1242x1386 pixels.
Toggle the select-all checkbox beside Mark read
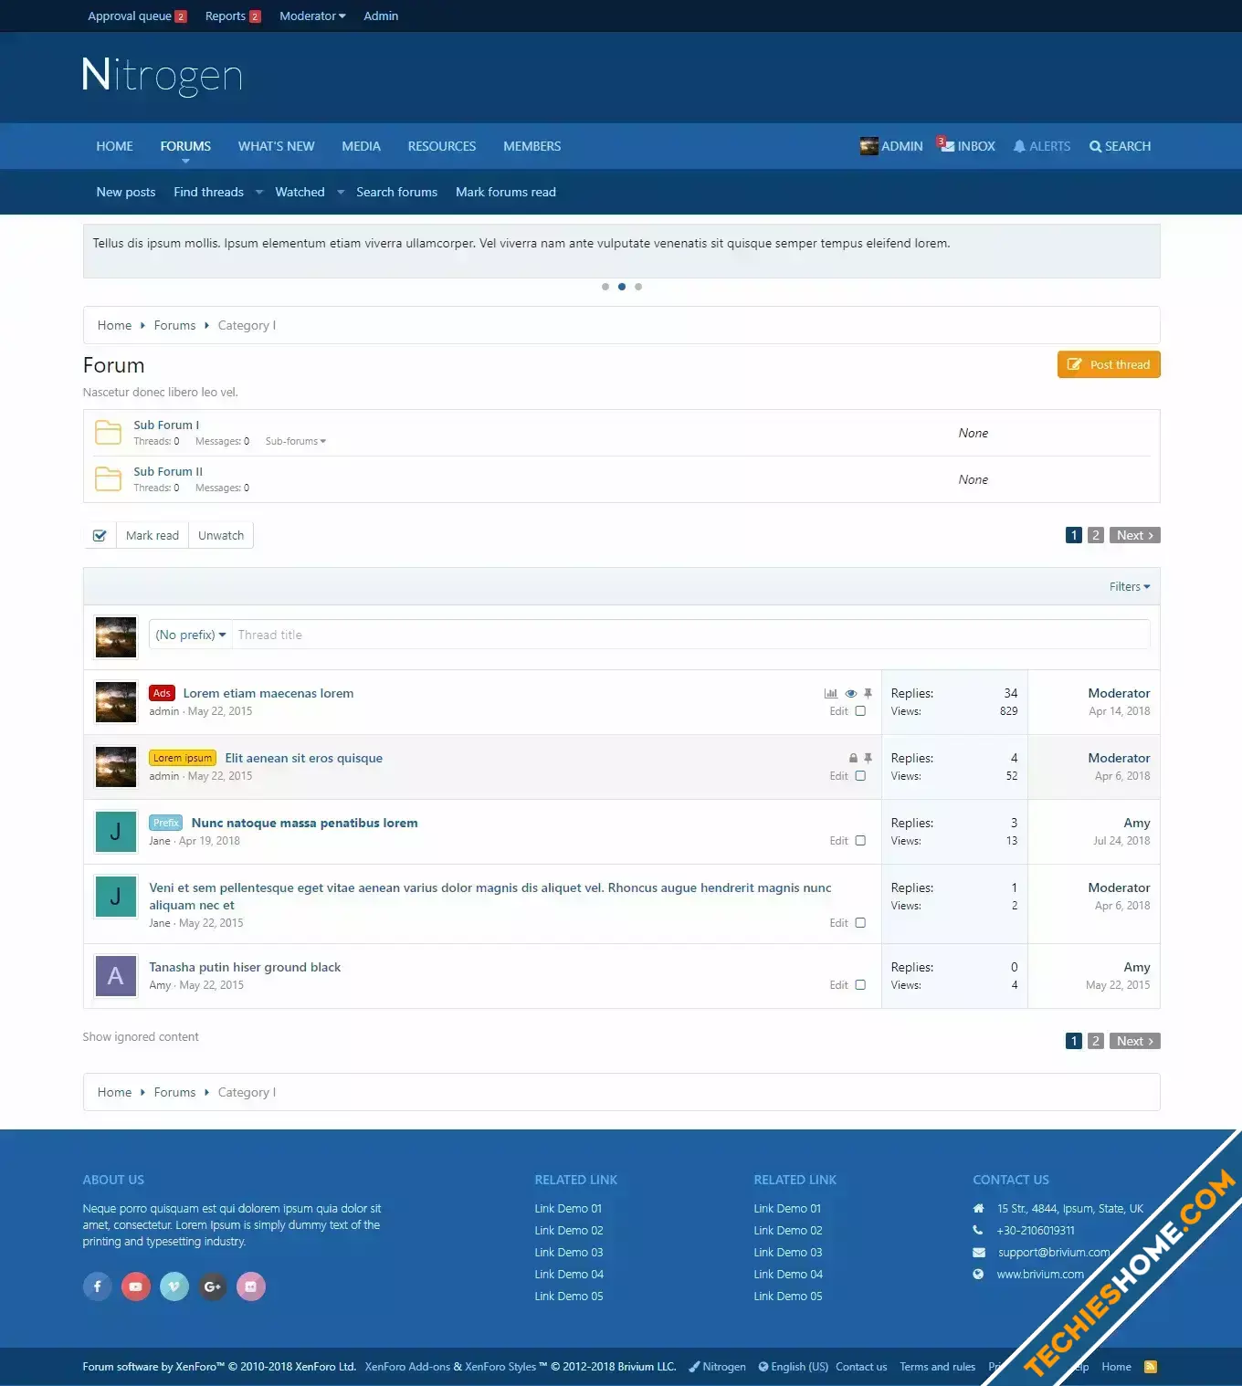coord(100,536)
